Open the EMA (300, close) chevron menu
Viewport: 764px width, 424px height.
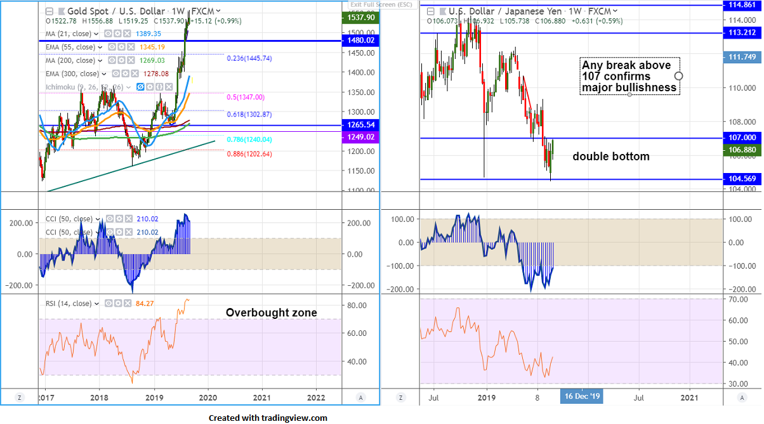click(104, 74)
